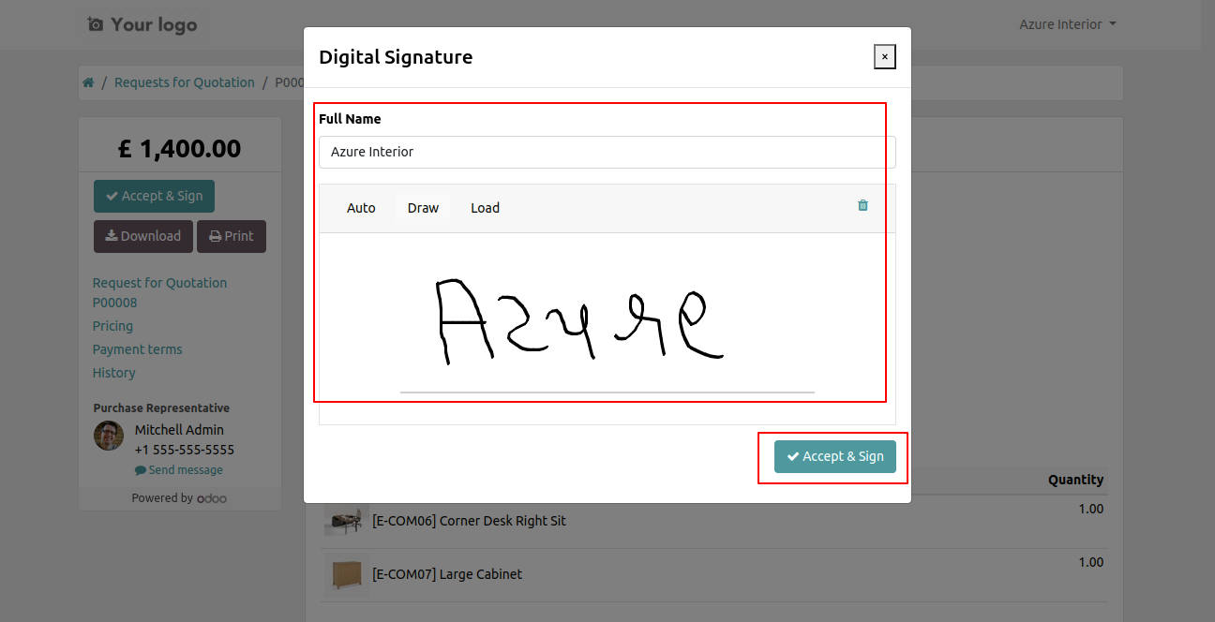The image size is (1215, 622).
Task: Navigate to Requests for Quotation breadcrumb
Action: click(185, 82)
